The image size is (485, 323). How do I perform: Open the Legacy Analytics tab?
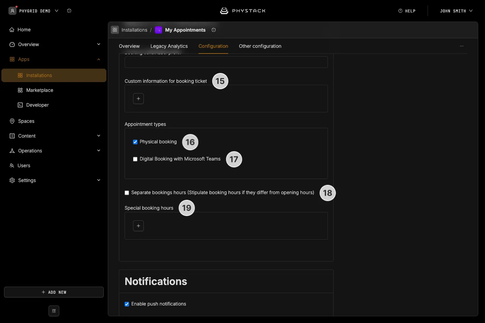[169, 46]
